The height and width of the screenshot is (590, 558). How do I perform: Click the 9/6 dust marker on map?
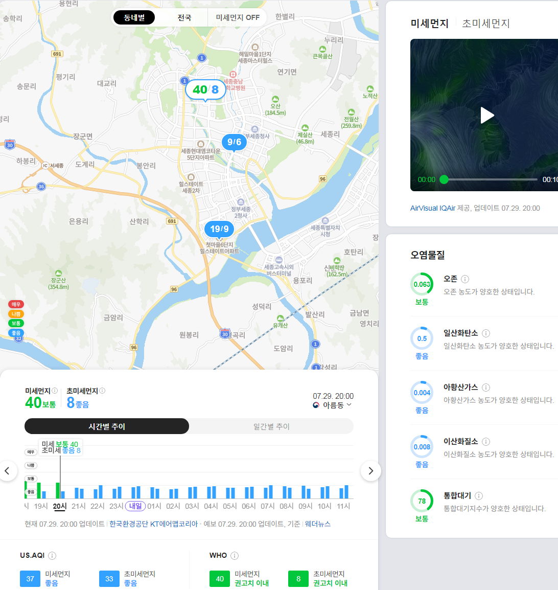coord(234,142)
